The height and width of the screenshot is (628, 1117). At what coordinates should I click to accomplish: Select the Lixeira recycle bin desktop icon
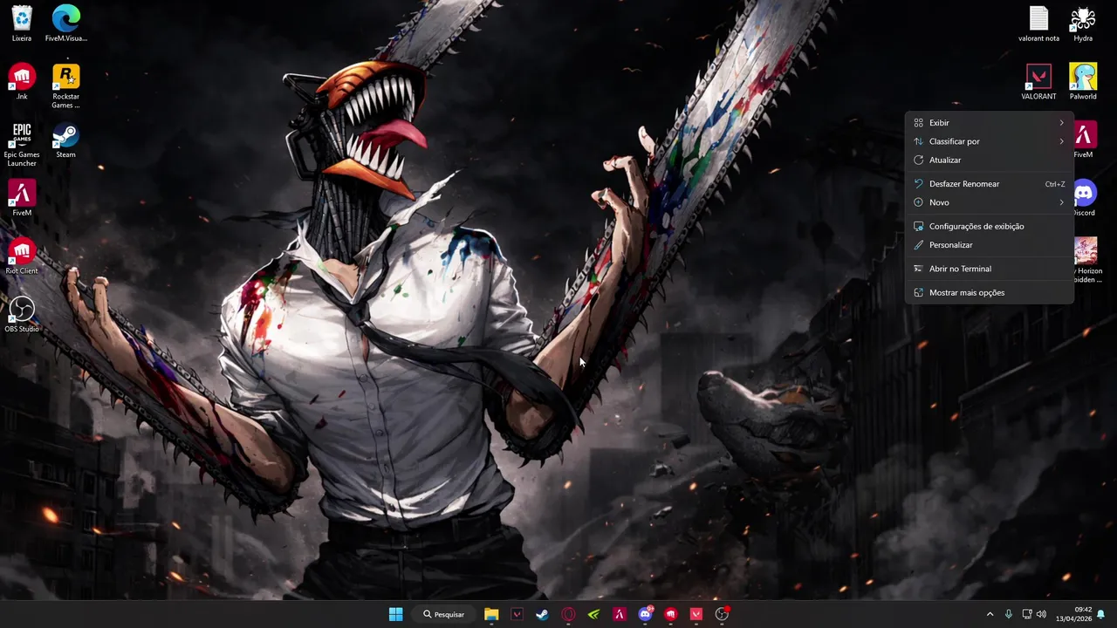pos(22,24)
